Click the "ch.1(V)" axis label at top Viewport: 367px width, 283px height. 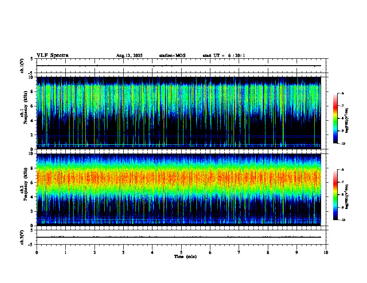coord(22,66)
